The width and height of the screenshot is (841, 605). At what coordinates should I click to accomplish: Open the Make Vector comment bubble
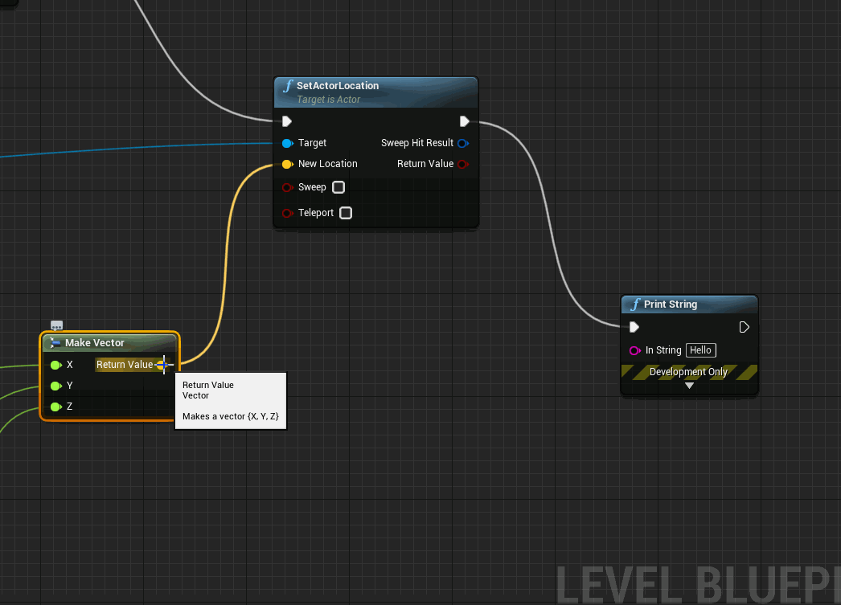pos(56,325)
